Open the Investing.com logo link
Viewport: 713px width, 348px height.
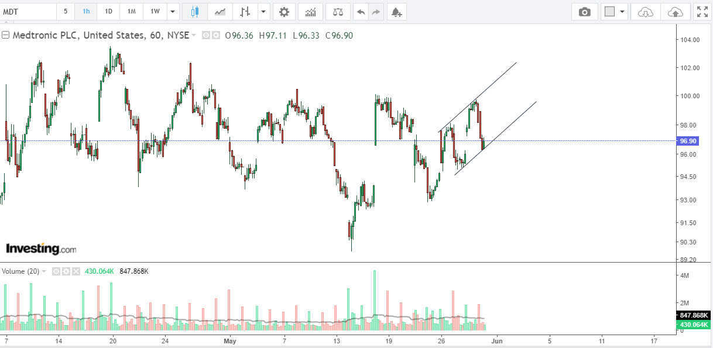41,249
